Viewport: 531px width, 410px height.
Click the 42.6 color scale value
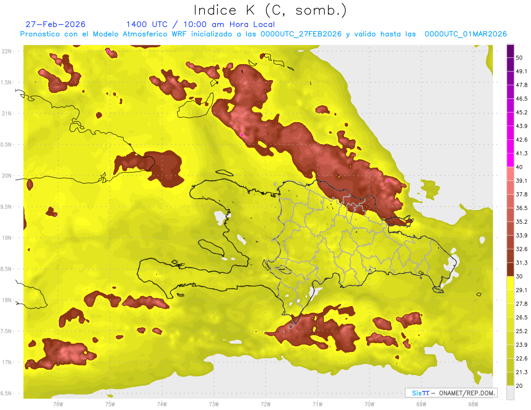click(522, 140)
